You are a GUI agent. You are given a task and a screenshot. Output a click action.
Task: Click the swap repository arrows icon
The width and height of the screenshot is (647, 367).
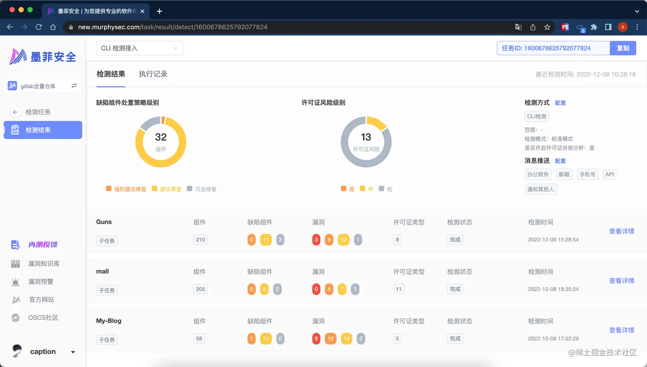point(74,86)
